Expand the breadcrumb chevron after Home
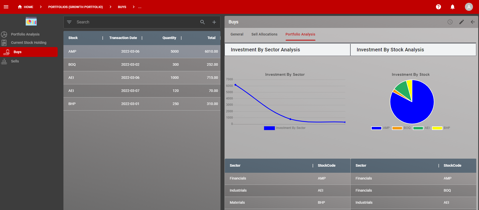The width and height of the screenshot is (479, 210). (x=41, y=7)
